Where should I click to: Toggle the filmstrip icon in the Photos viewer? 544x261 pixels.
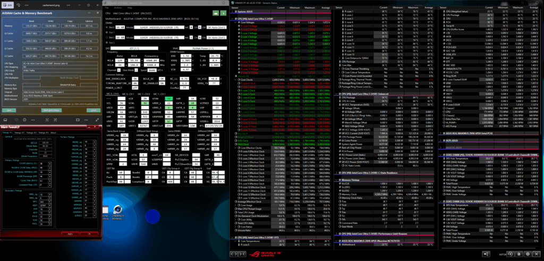5,120
